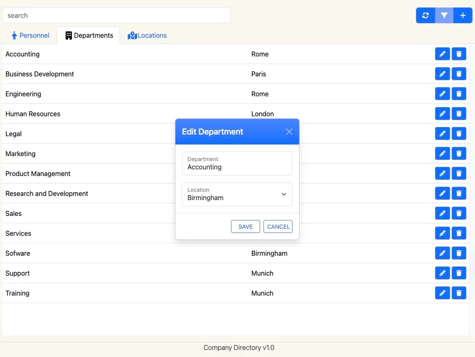Image resolution: width=475 pixels, height=357 pixels.
Task: Delete the Training department row
Action: point(459,293)
